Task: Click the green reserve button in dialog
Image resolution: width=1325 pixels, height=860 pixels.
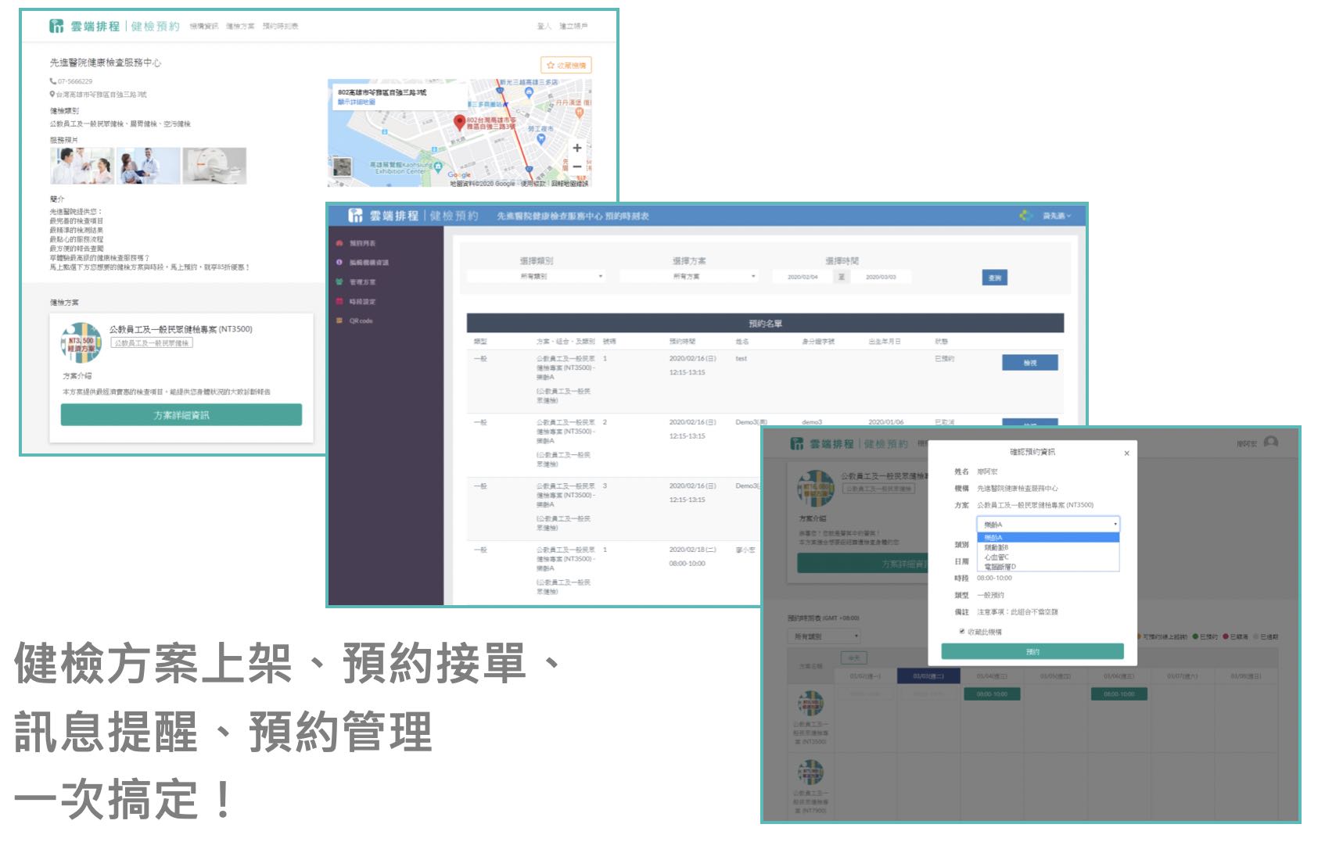Action: [x=1032, y=652]
